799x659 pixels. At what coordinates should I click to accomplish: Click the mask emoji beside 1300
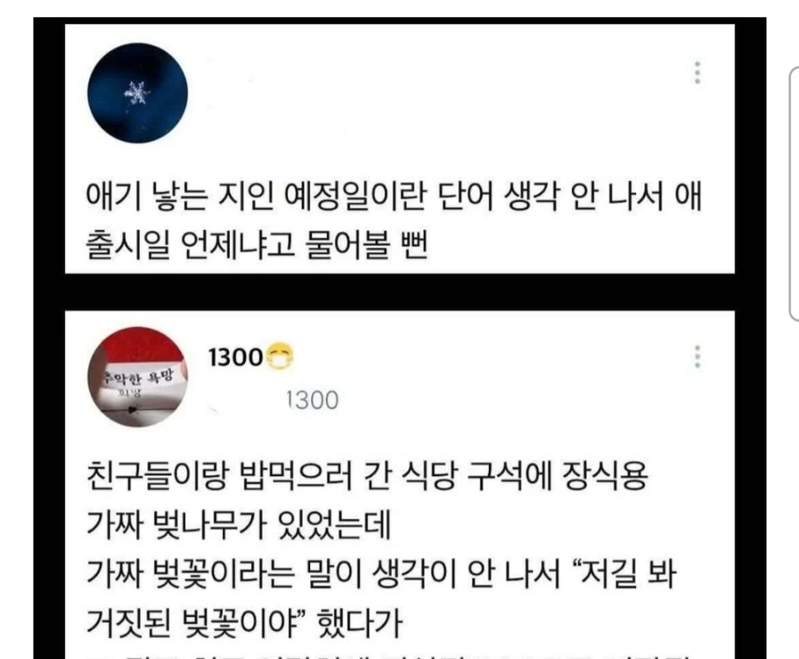click(x=280, y=357)
